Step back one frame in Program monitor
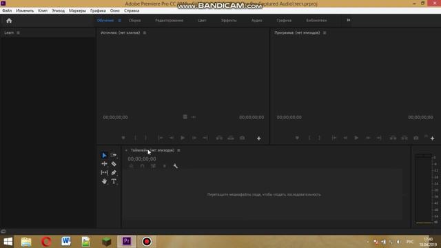 [345, 138]
